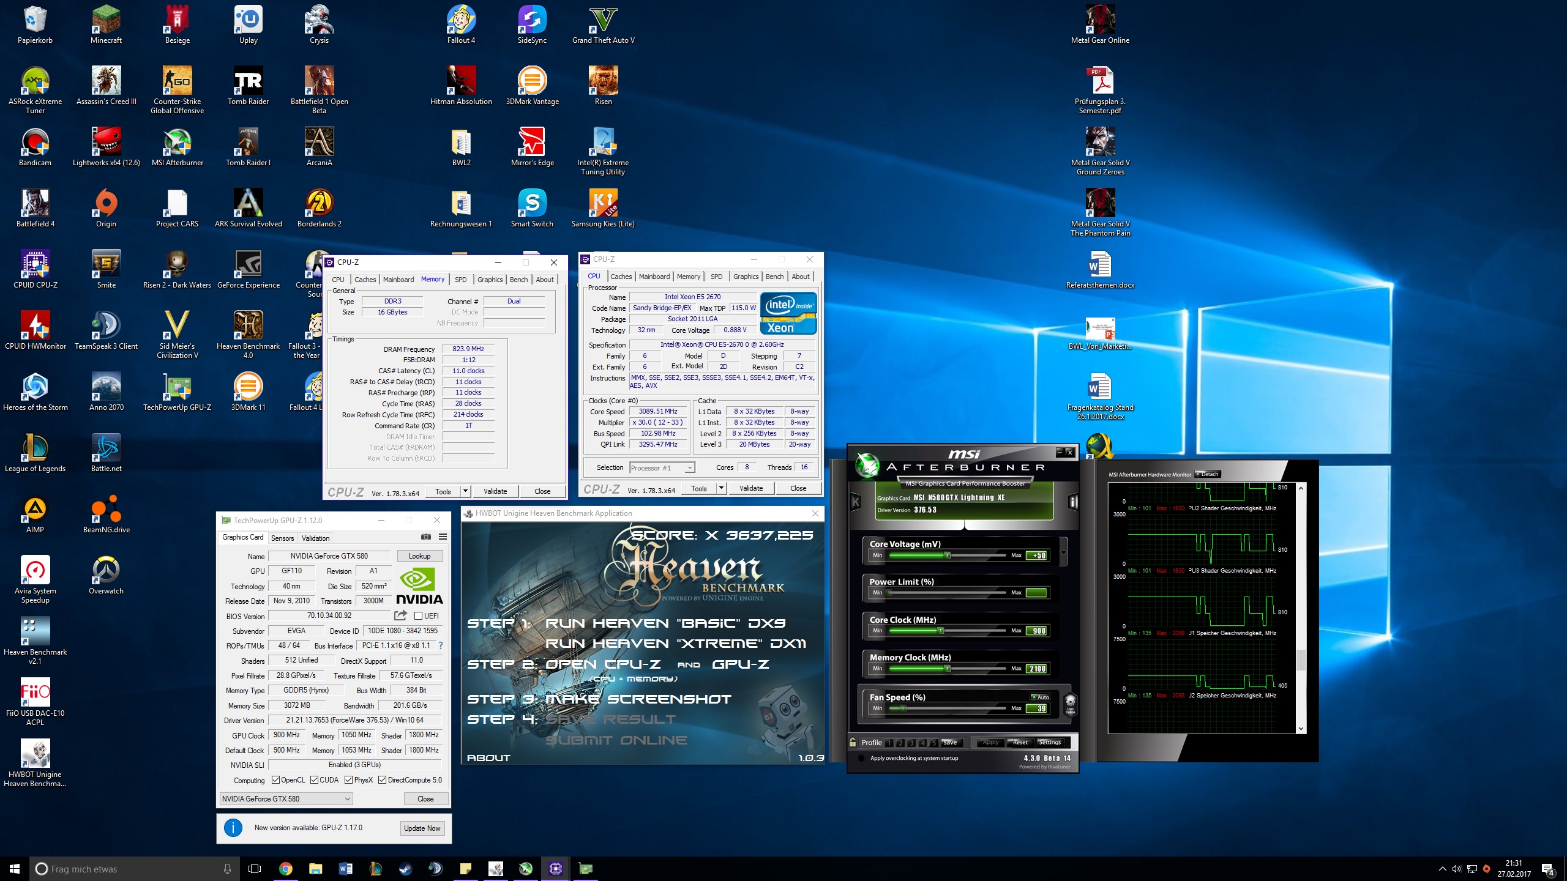Click the BIOS share/export arrow icon
This screenshot has width=1567, height=881.
[x=400, y=615]
